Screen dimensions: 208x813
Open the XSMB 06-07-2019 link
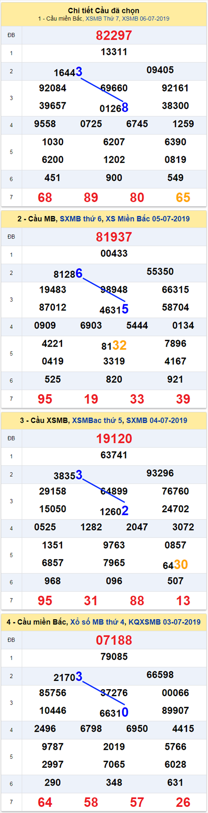146,19
